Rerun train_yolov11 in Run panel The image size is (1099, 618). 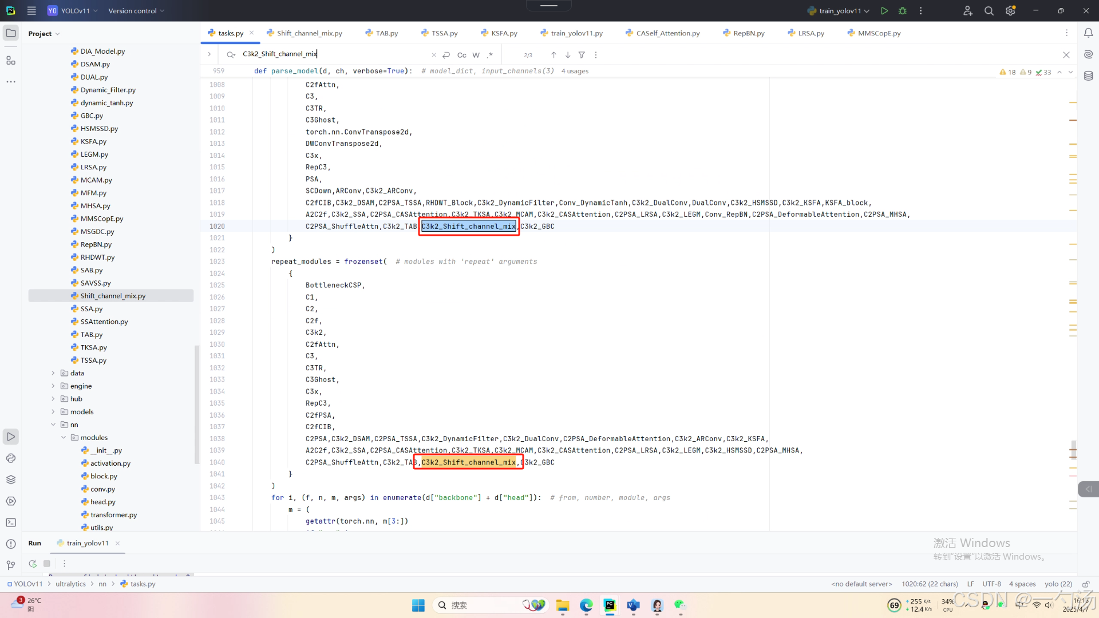click(33, 564)
